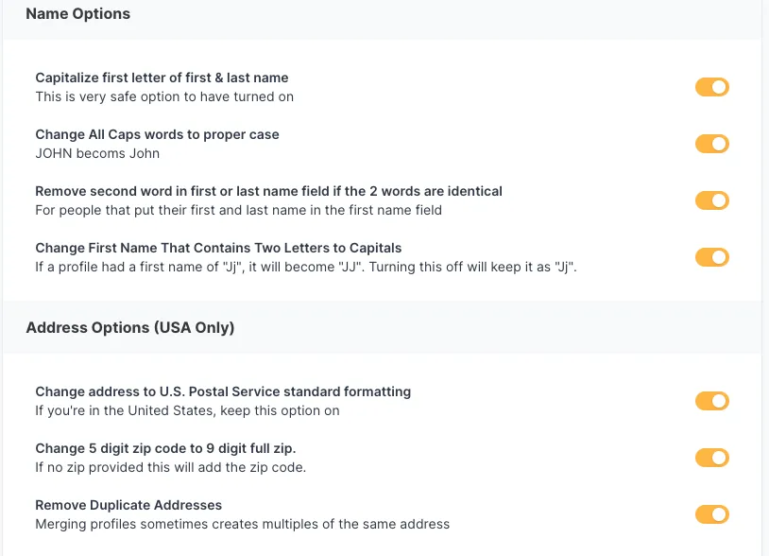Click 'This is very safe option' description text
Viewport: 769px width, 556px height.
[164, 96]
